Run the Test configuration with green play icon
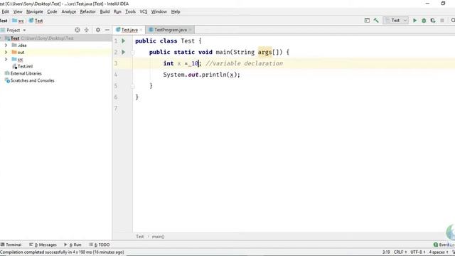This screenshot has height=256, width=455. [x=414, y=21]
